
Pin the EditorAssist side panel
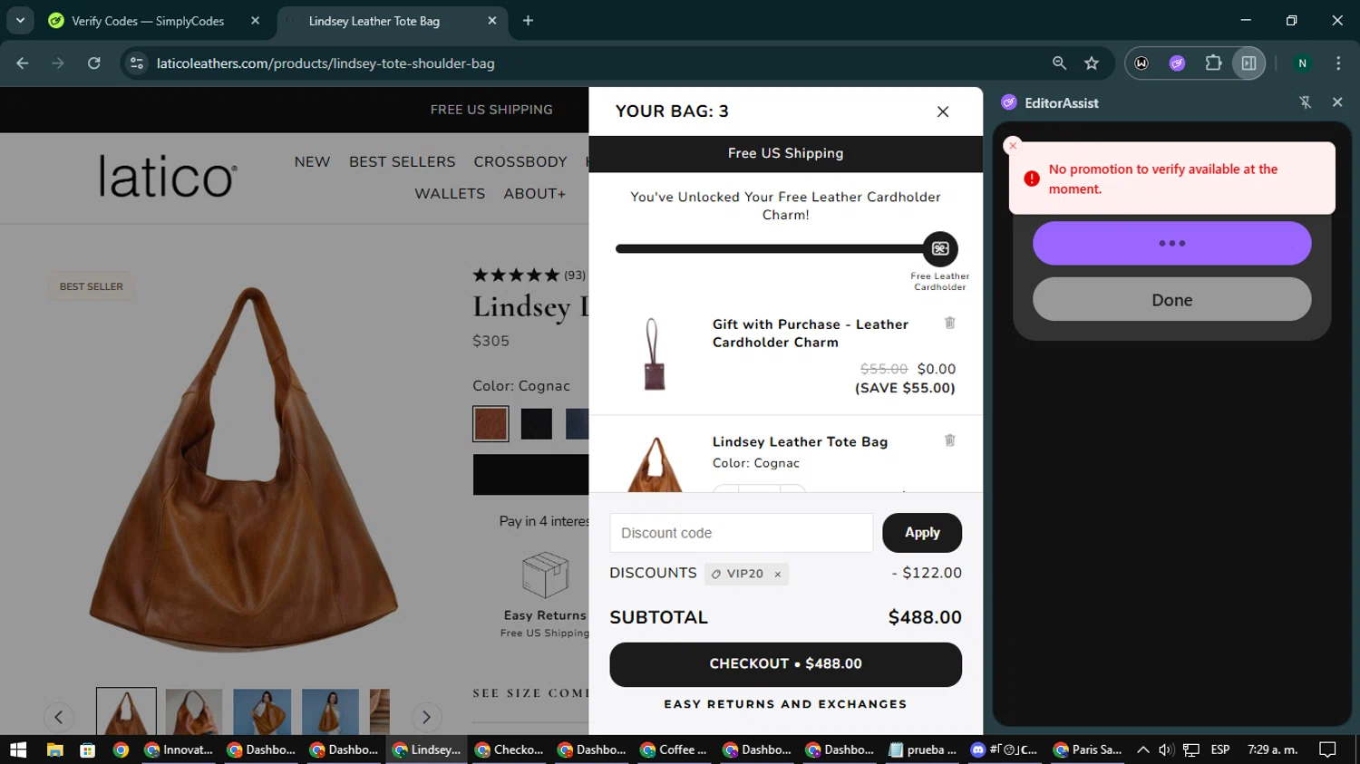[1306, 102]
